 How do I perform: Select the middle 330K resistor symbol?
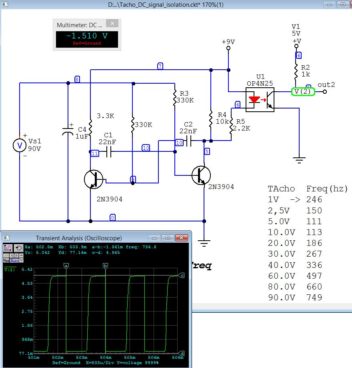132,125
